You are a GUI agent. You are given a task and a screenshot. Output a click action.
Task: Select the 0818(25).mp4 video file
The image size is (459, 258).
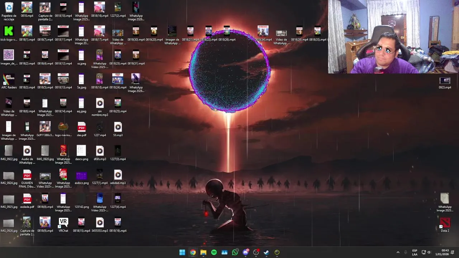point(118,105)
